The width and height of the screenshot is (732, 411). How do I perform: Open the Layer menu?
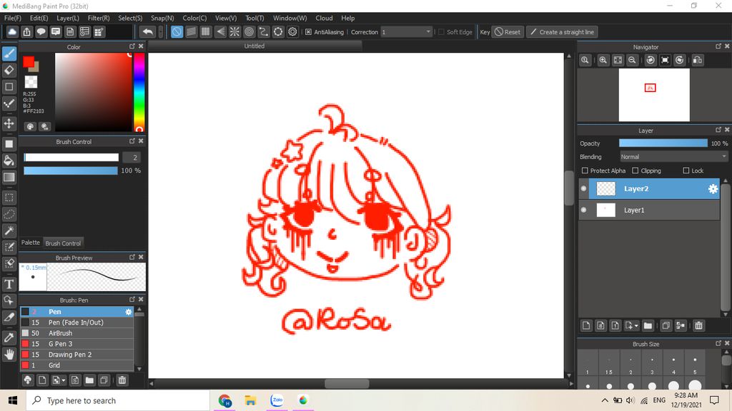coord(68,18)
